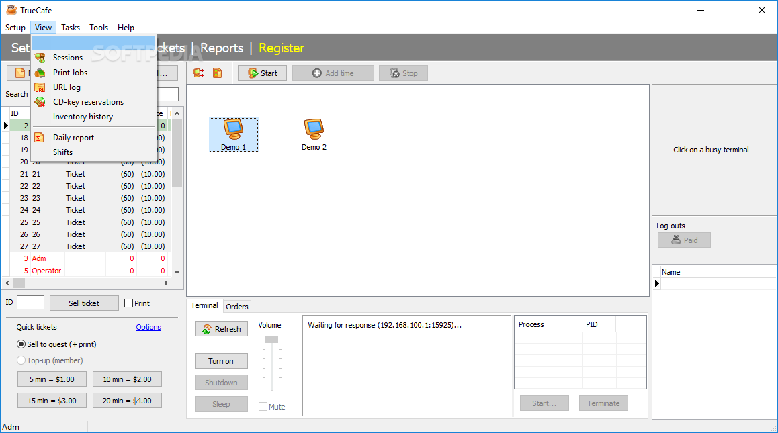Click the Stop session button

coord(403,73)
